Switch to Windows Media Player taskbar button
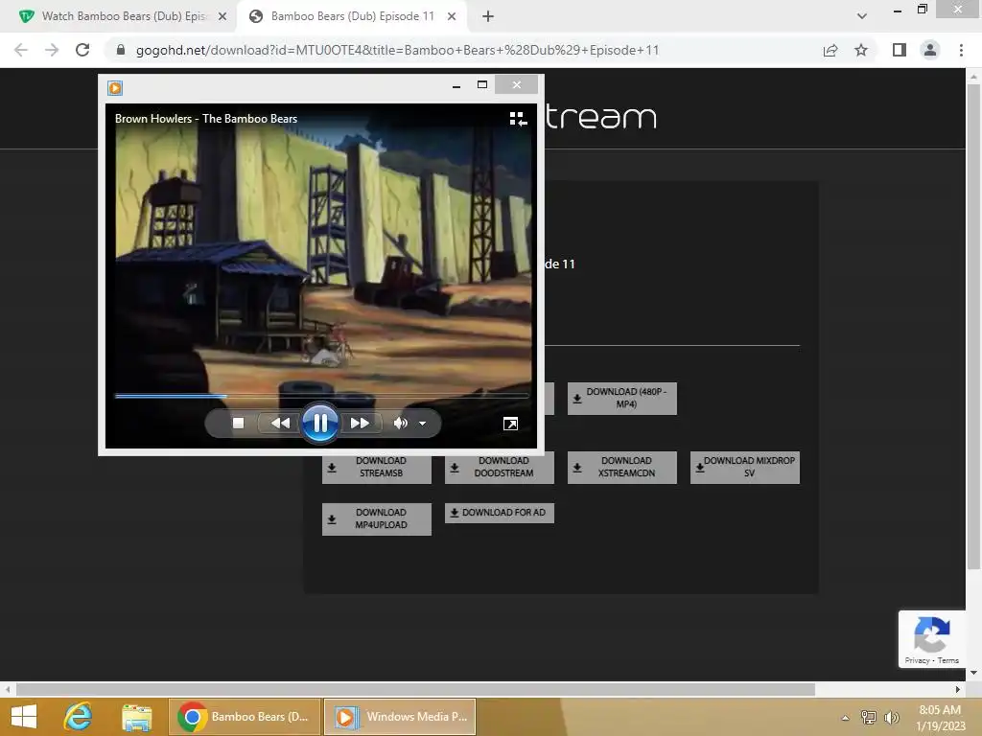This screenshot has width=982, height=736. click(400, 717)
